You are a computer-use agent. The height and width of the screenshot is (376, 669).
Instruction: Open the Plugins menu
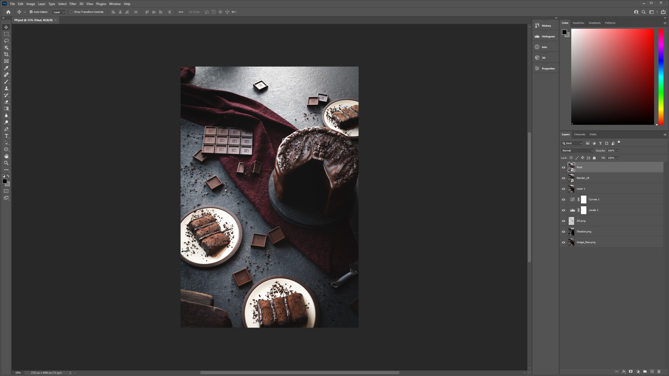[101, 4]
